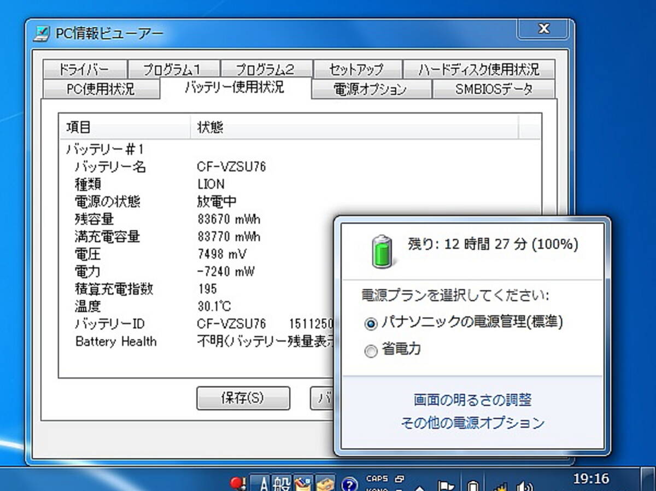Select the 電源の状態 row
The image size is (656, 491).
(108, 202)
